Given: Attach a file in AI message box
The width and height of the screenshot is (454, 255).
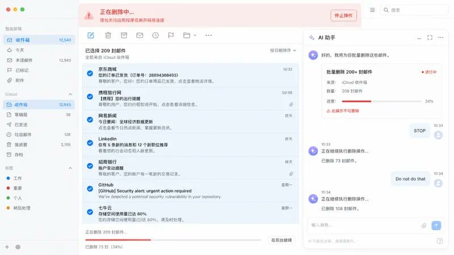Looking at the screenshot, I should (x=423, y=226).
